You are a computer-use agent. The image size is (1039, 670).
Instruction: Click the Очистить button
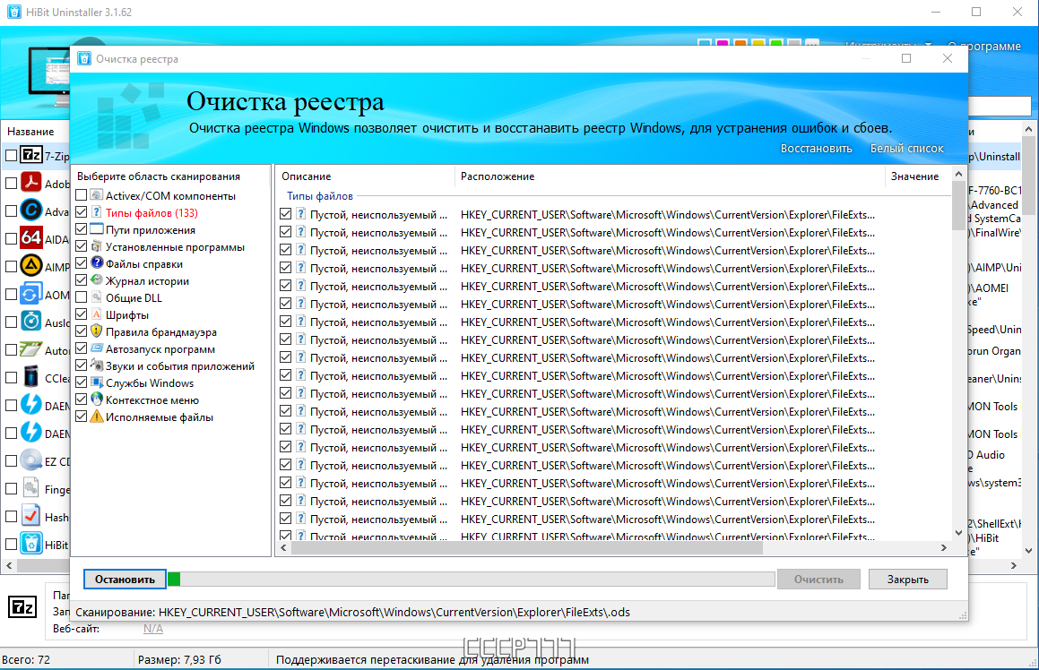point(818,580)
